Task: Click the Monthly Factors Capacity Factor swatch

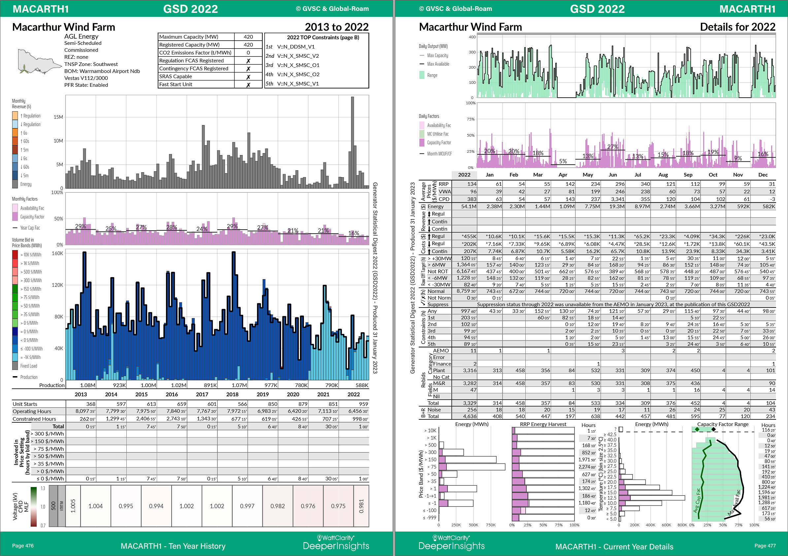Action: click(x=15, y=216)
